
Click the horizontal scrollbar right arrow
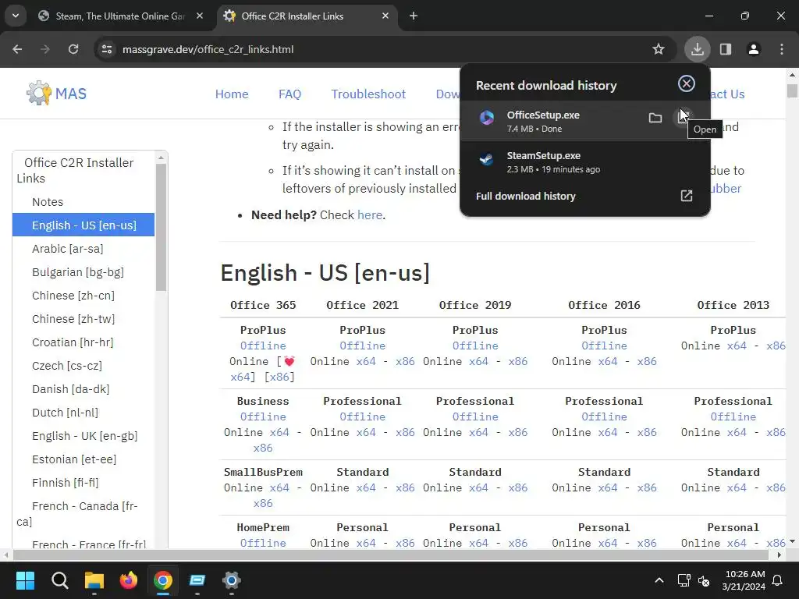[x=779, y=555]
